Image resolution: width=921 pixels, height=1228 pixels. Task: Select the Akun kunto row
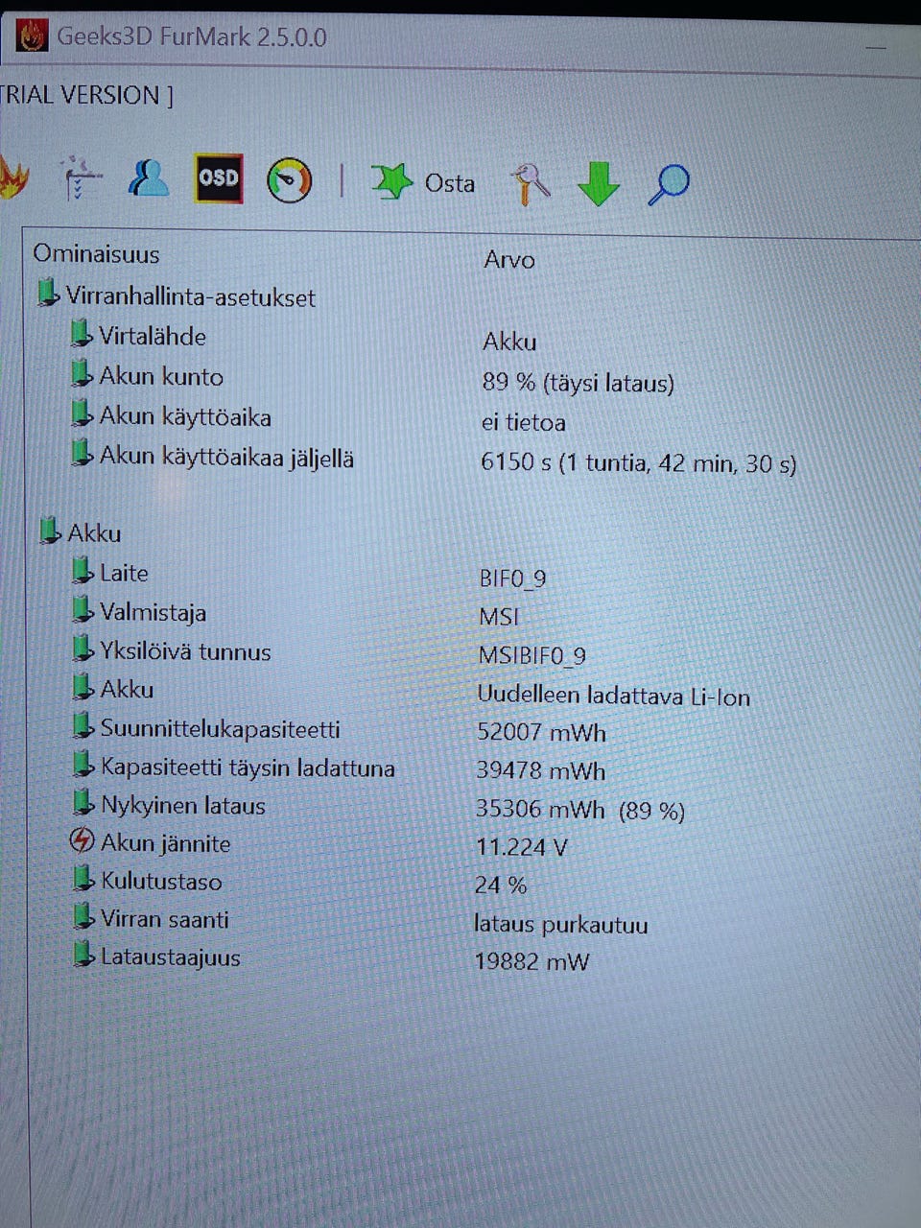point(161,377)
